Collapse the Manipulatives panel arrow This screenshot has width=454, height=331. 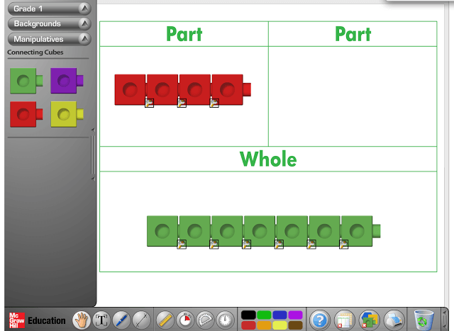click(x=84, y=39)
